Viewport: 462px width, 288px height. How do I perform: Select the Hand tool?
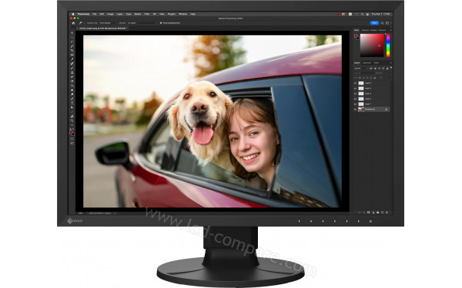pyautogui.click(x=72, y=116)
